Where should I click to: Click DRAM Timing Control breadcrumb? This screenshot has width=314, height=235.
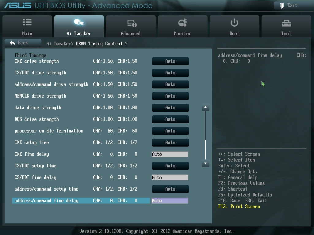click(99, 44)
